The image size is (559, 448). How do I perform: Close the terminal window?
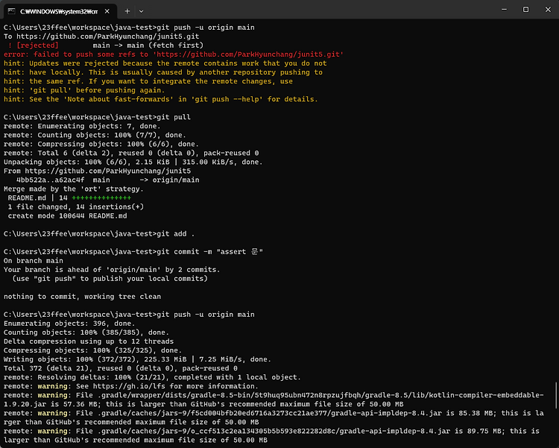(x=548, y=10)
